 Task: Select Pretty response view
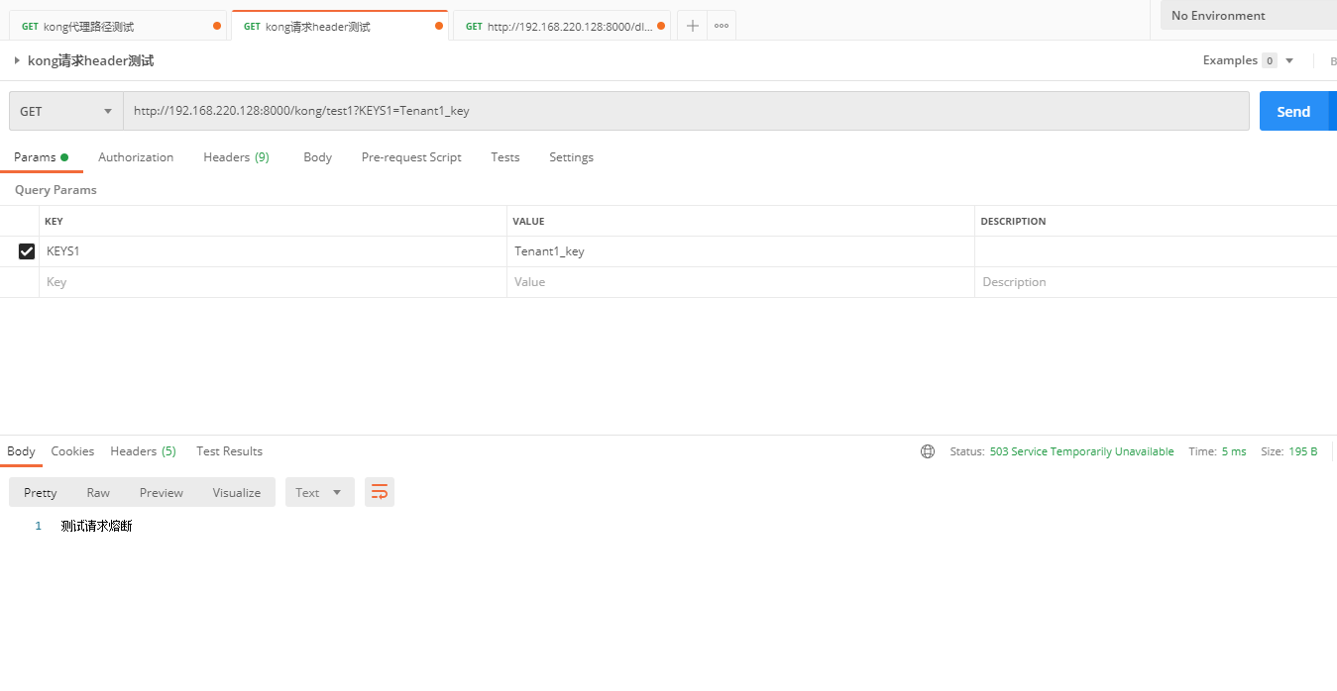click(x=41, y=492)
